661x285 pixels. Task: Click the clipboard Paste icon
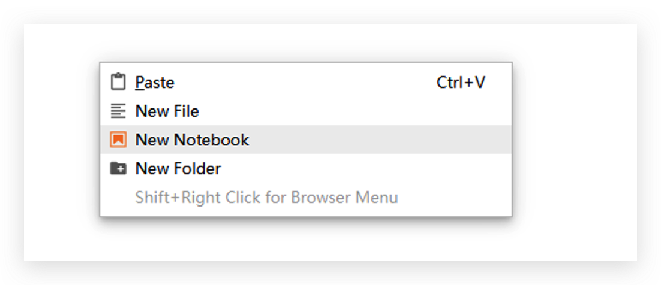point(118,82)
